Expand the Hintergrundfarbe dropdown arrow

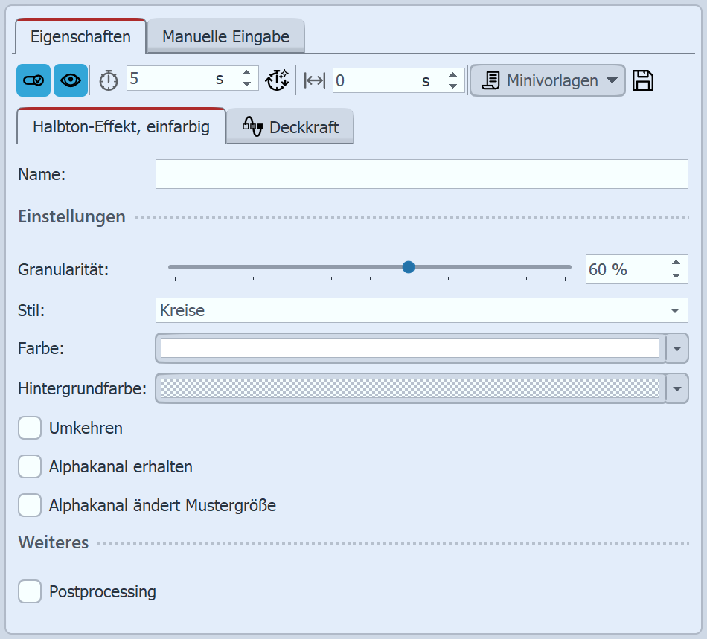[676, 388]
